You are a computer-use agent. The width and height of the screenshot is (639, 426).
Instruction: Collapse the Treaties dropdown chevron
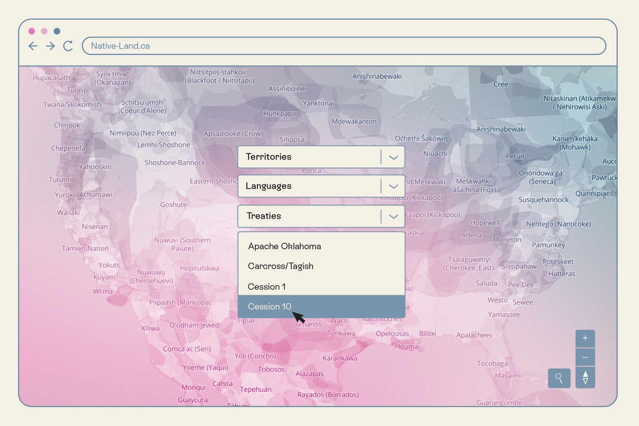[393, 216]
